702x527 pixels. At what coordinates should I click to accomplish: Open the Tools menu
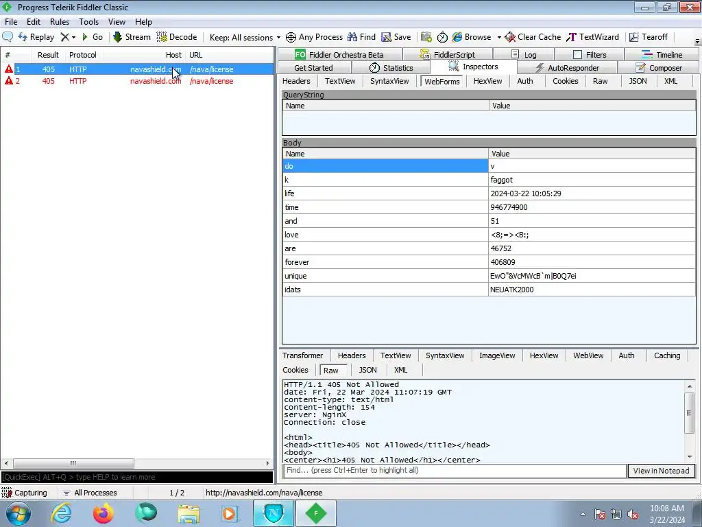88,21
